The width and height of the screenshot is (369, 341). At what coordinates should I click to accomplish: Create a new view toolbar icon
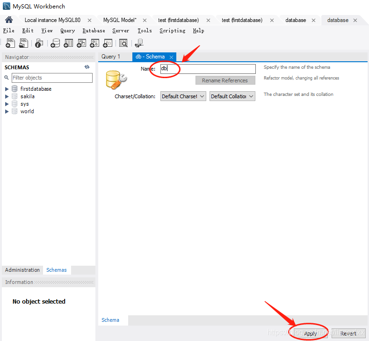point(81,44)
